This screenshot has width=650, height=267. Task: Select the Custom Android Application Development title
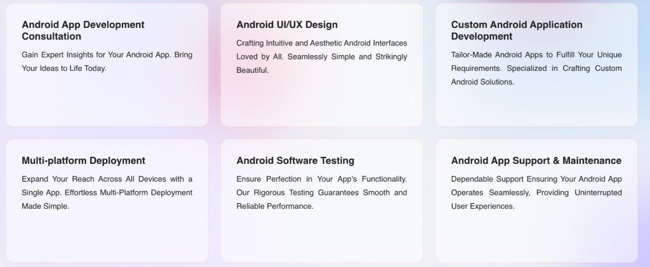tap(517, 30)
